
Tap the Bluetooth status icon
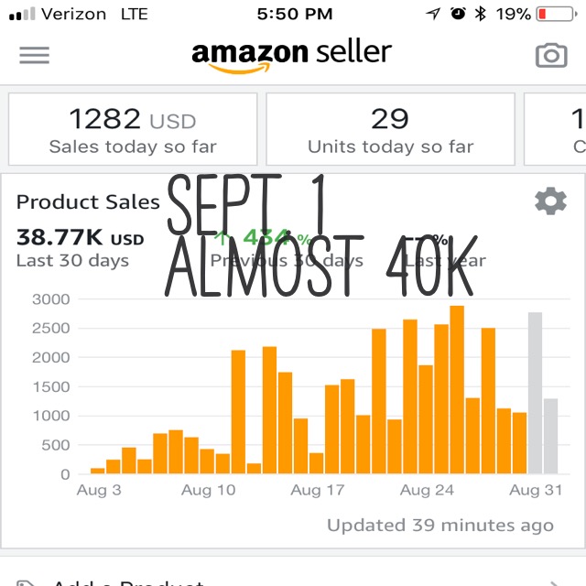pyautogui.click(x=480, y=15)
